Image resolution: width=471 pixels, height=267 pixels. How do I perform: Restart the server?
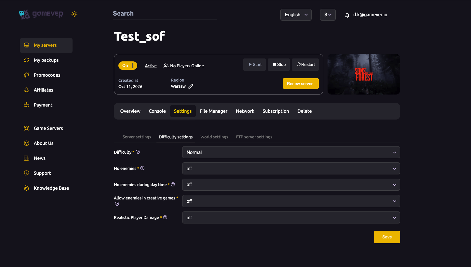[x=305, y=65]
